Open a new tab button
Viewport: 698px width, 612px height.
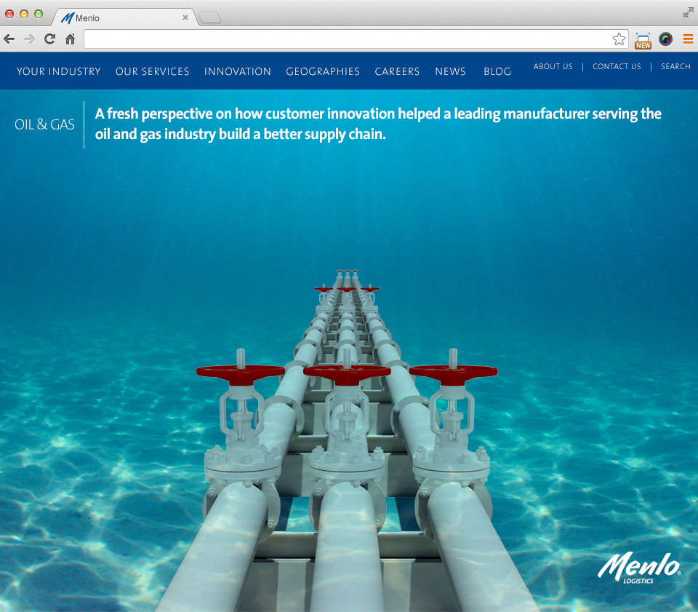tap(209, 17)
